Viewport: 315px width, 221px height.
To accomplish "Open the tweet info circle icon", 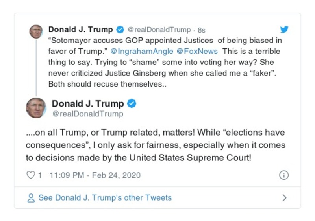I will point(283,175).
